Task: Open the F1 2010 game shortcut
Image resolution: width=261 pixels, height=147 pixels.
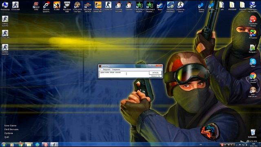Action: point(57,6)
